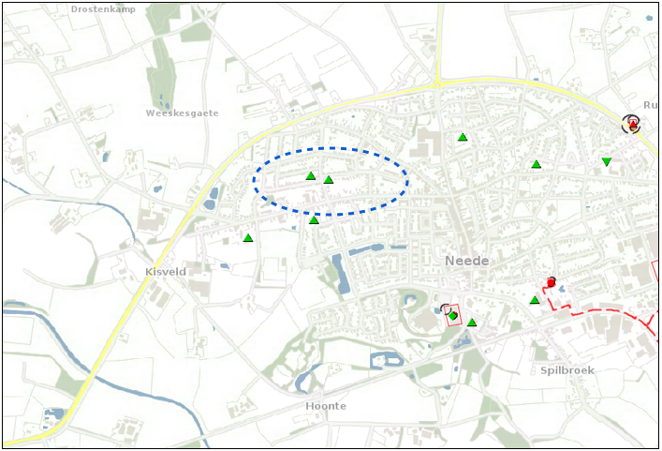Click green triangle left of the downward-pointing triangle
Viewport: 662px width, 451px height.
coord(537,164)
